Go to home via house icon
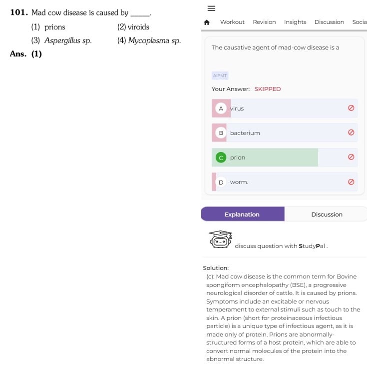Viewport: 367px width, 371px height. pyautogui.click(x=207, y=22)
